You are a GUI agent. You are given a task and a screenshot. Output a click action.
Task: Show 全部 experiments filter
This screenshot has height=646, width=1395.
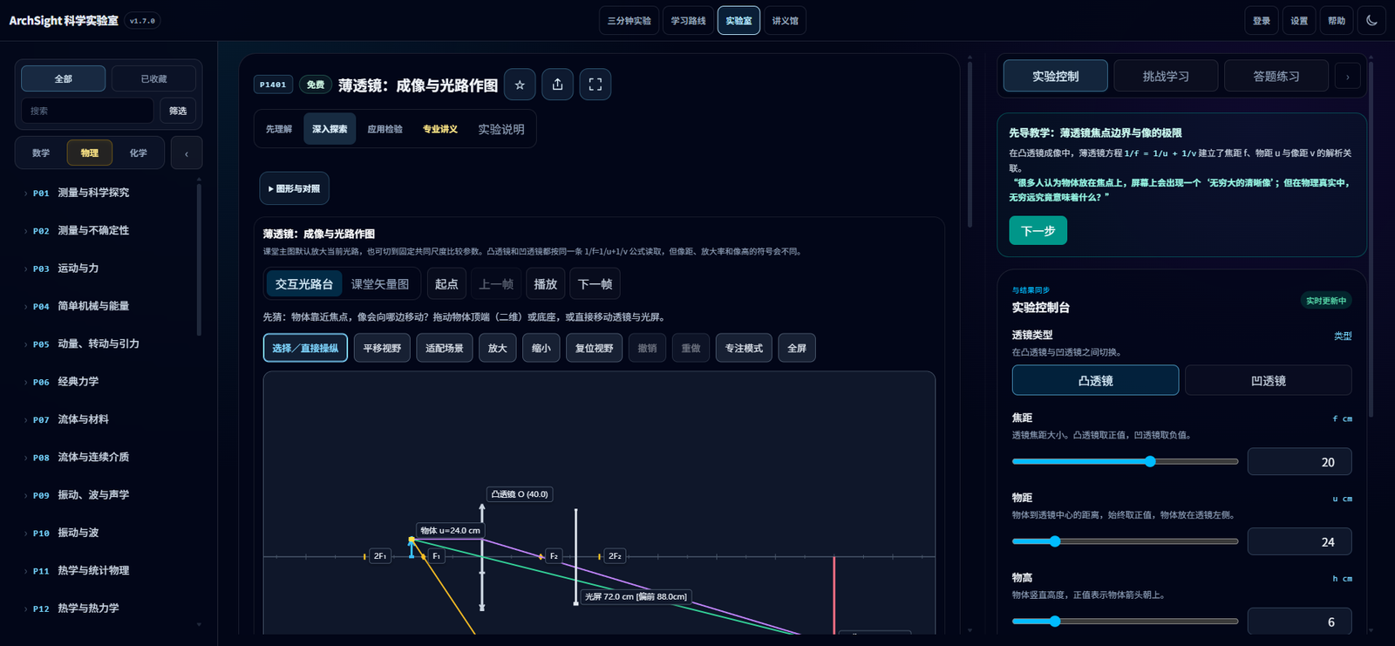(64, 78)
